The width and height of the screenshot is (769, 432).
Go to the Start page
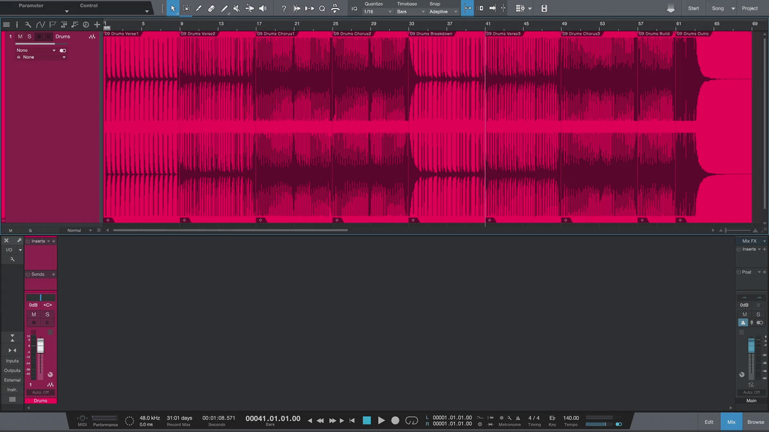(x=693, y=8)
